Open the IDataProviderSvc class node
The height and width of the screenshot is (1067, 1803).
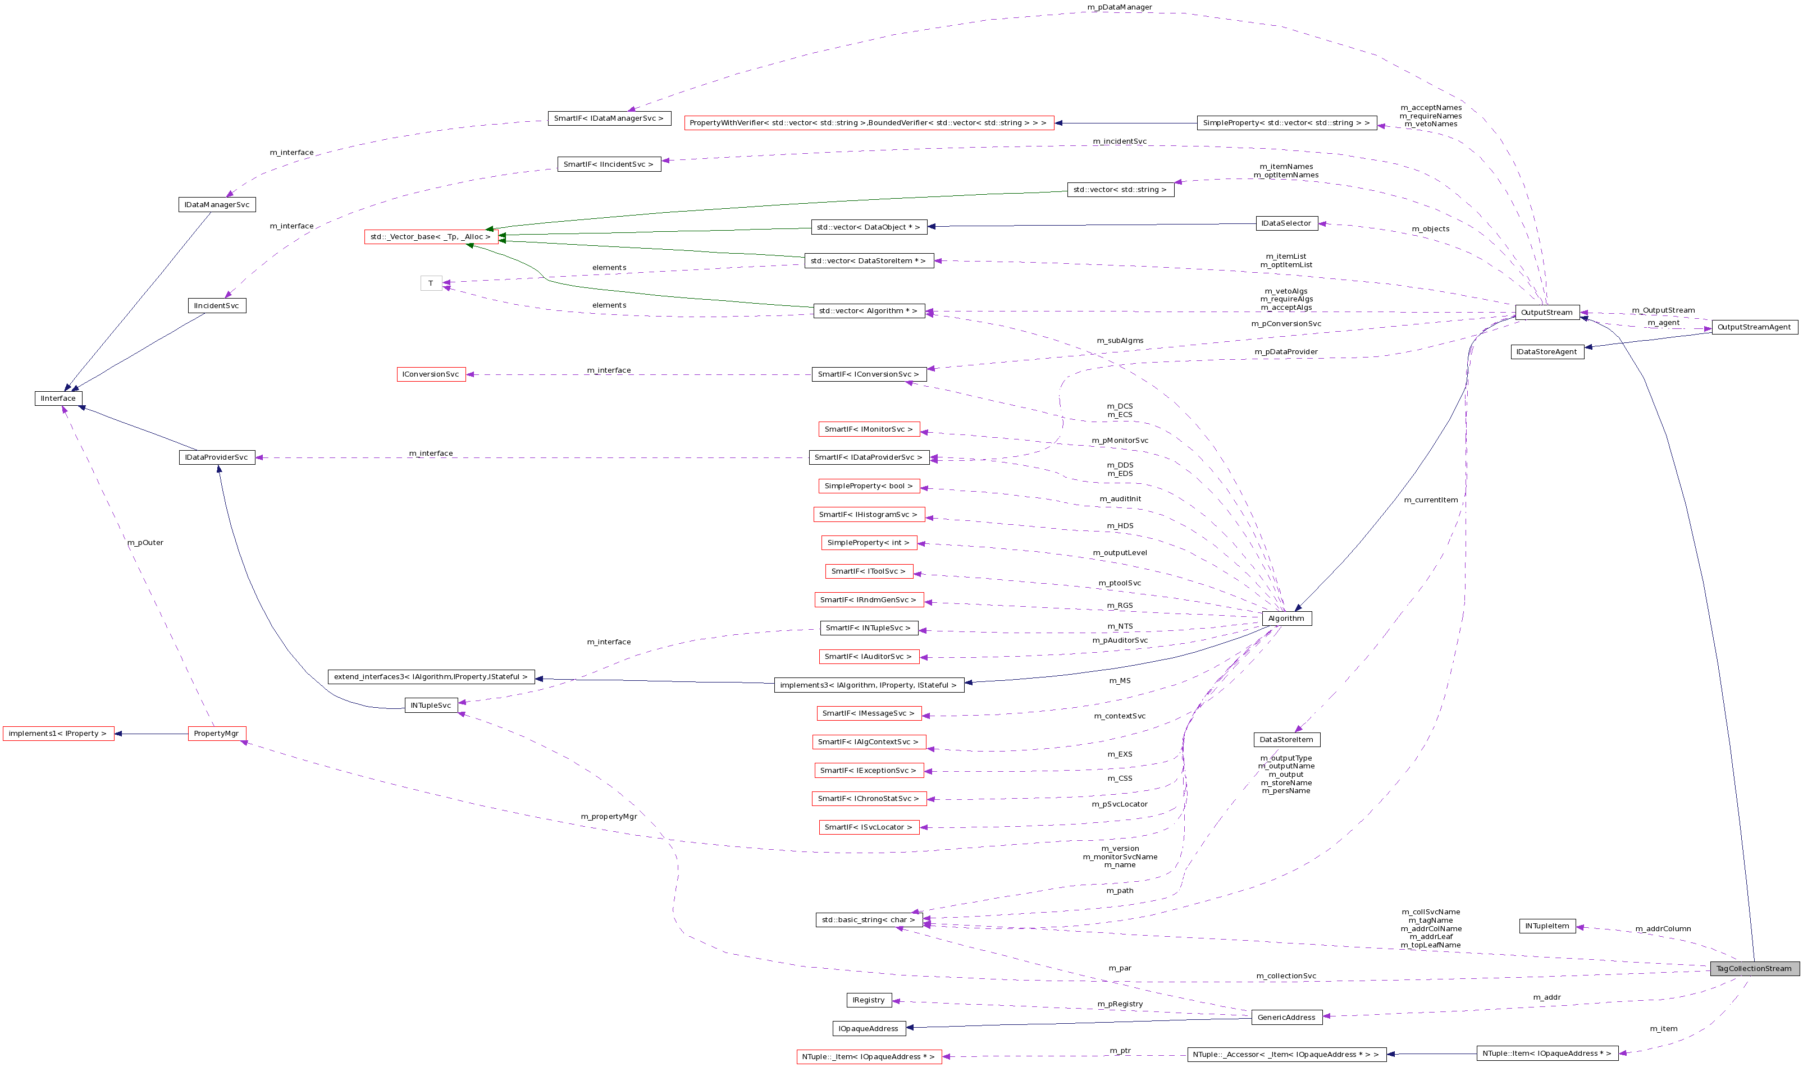click(217, 457)
